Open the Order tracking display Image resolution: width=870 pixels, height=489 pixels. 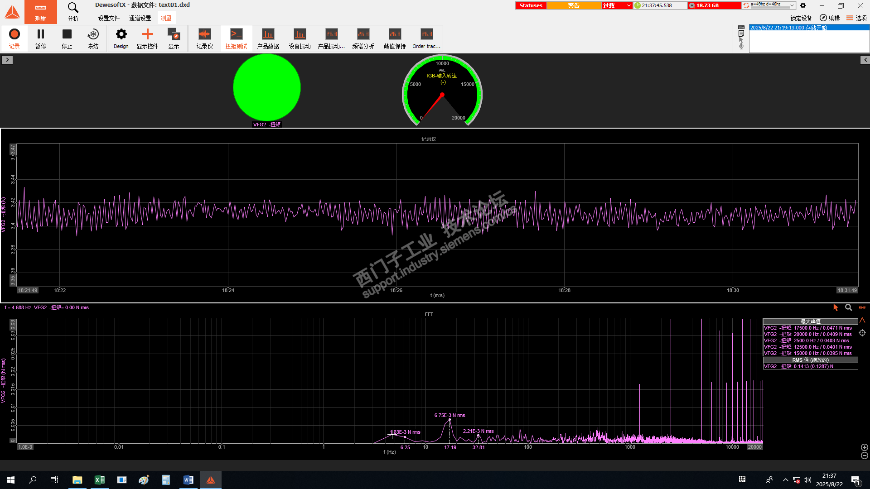[x=426, y=38]
